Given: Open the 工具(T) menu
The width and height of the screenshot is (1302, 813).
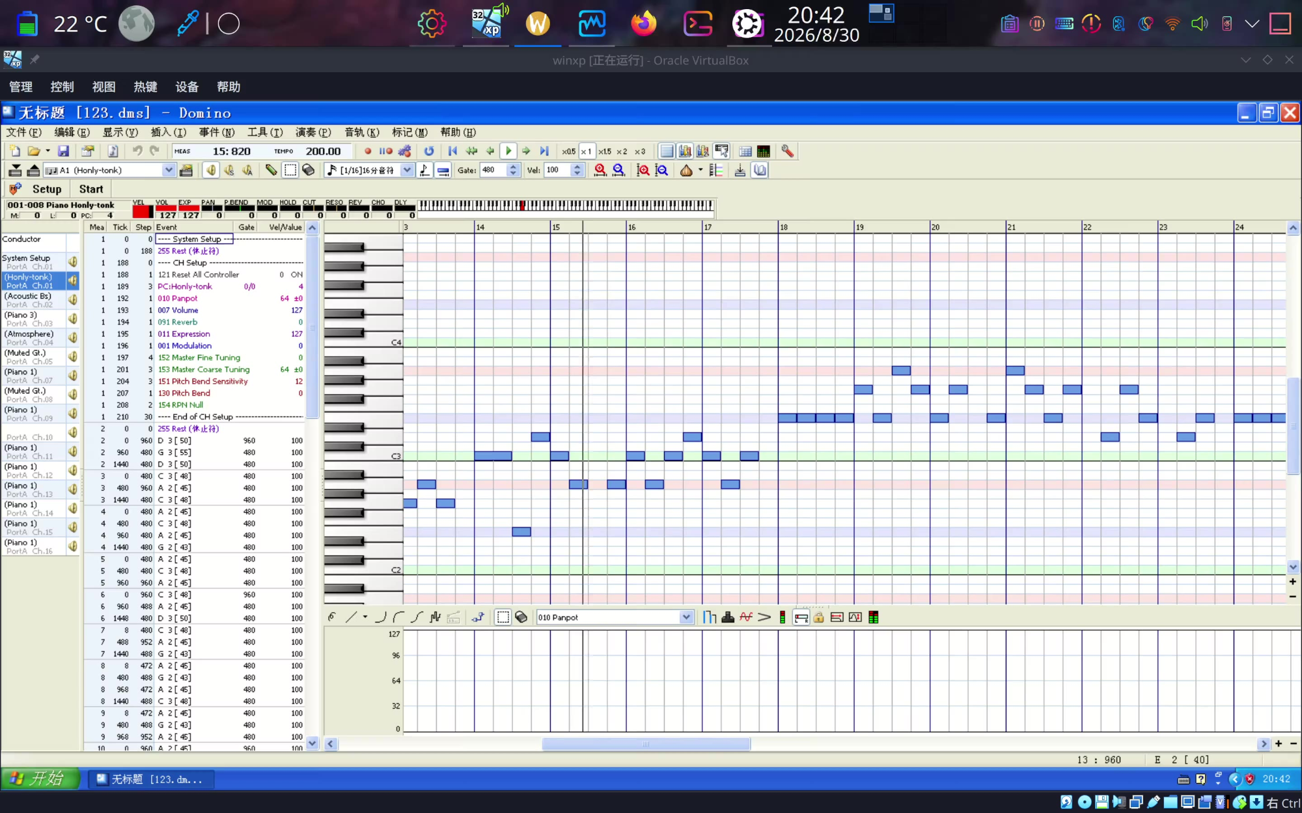Looking at the screenshot, I should click(x=265, y=132).
